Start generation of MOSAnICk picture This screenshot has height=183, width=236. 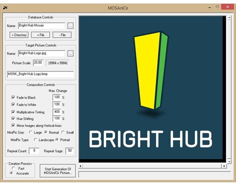point(58,171)
